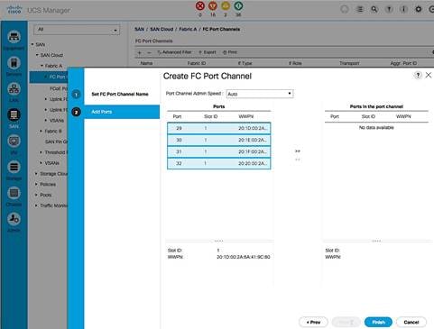This screenshot has width=434, height=329.
Task: Select the SAN icon in the sidebar
Action: tap(14, 114)
